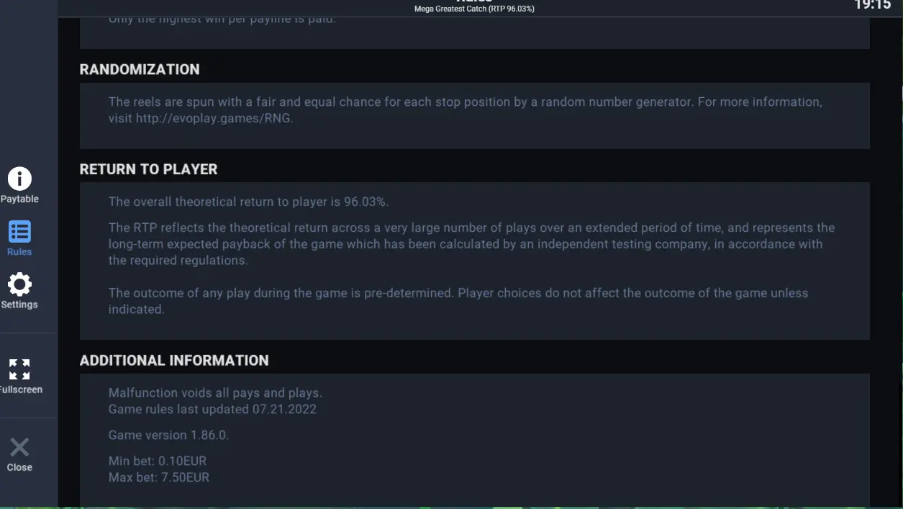Click the RETURN TO PLAYER heading
903x509 pixels.
(148, 169)
